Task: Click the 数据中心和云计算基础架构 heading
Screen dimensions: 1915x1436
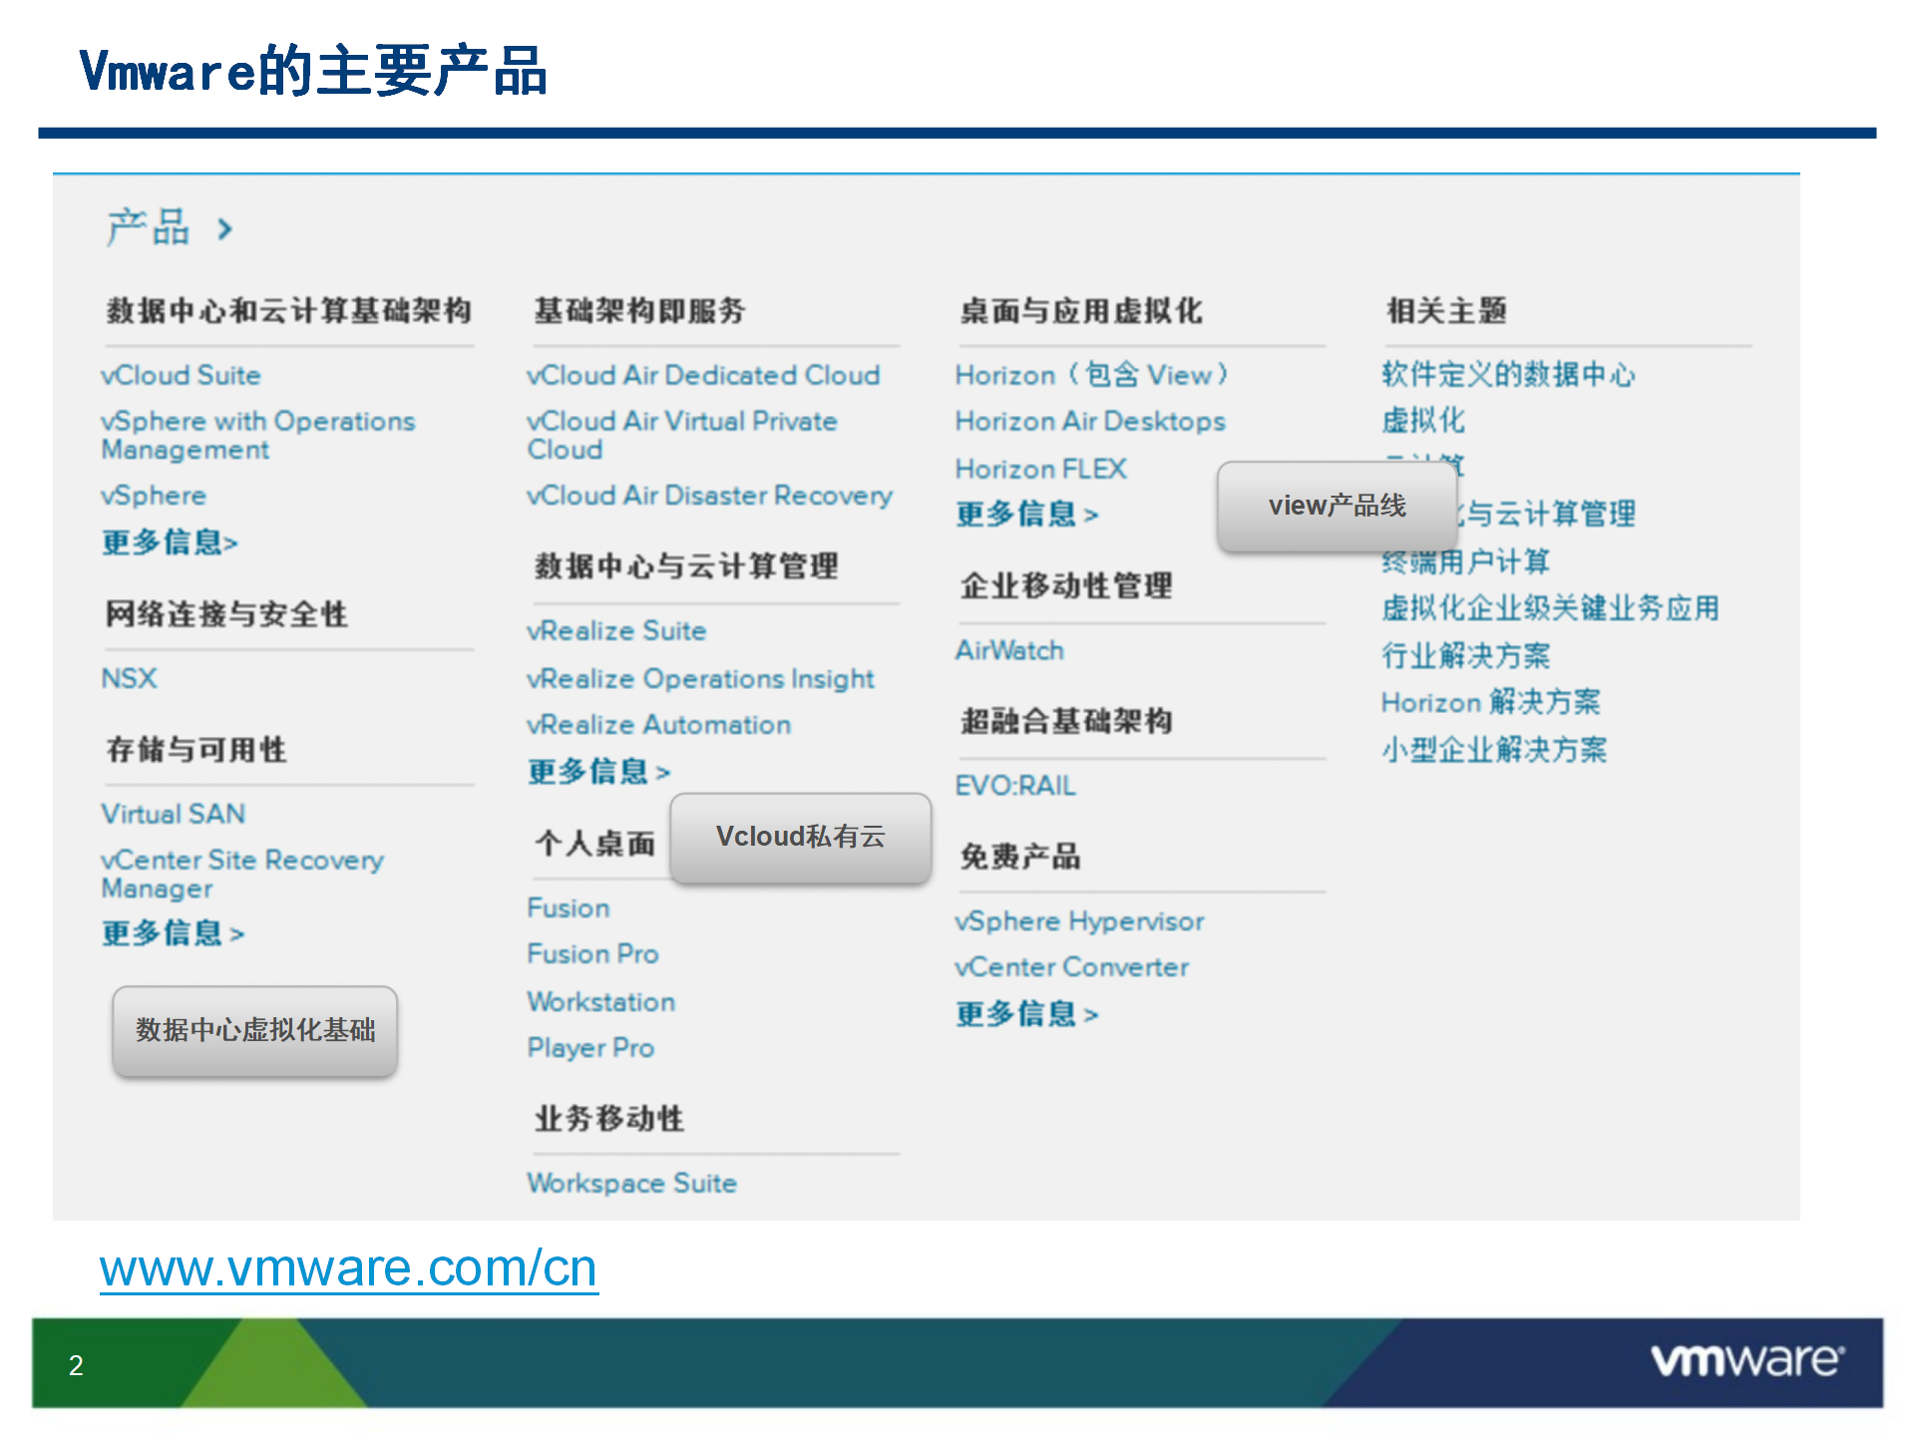Action: (289, 311)
